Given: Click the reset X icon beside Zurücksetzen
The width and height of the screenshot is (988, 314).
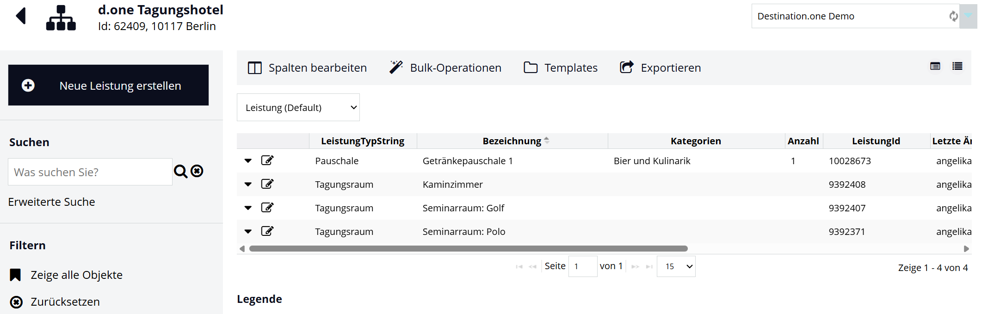Looking at the screenshot, I should [16, 302].
